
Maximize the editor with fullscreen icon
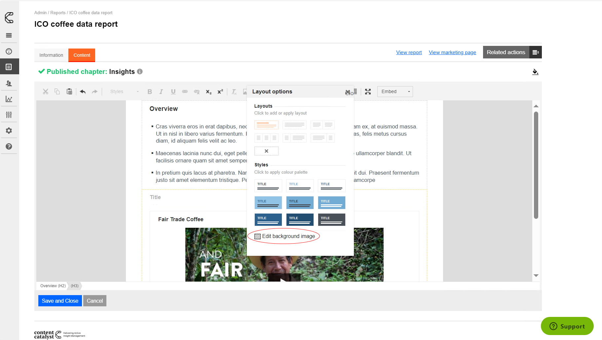[x=368, y=91]
